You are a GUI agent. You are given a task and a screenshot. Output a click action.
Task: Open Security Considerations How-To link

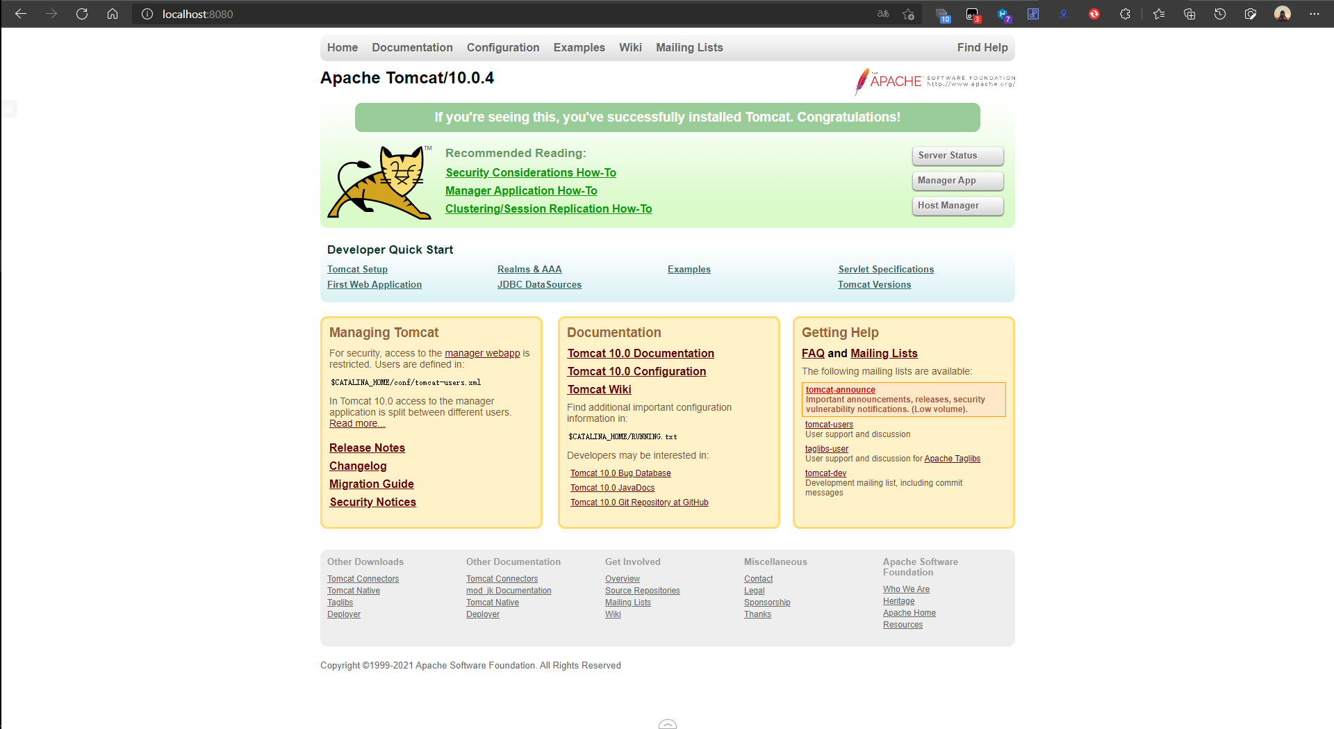531,172
